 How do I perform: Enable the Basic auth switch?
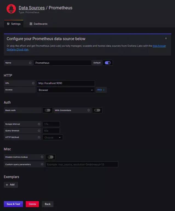(x=47, y=110)
